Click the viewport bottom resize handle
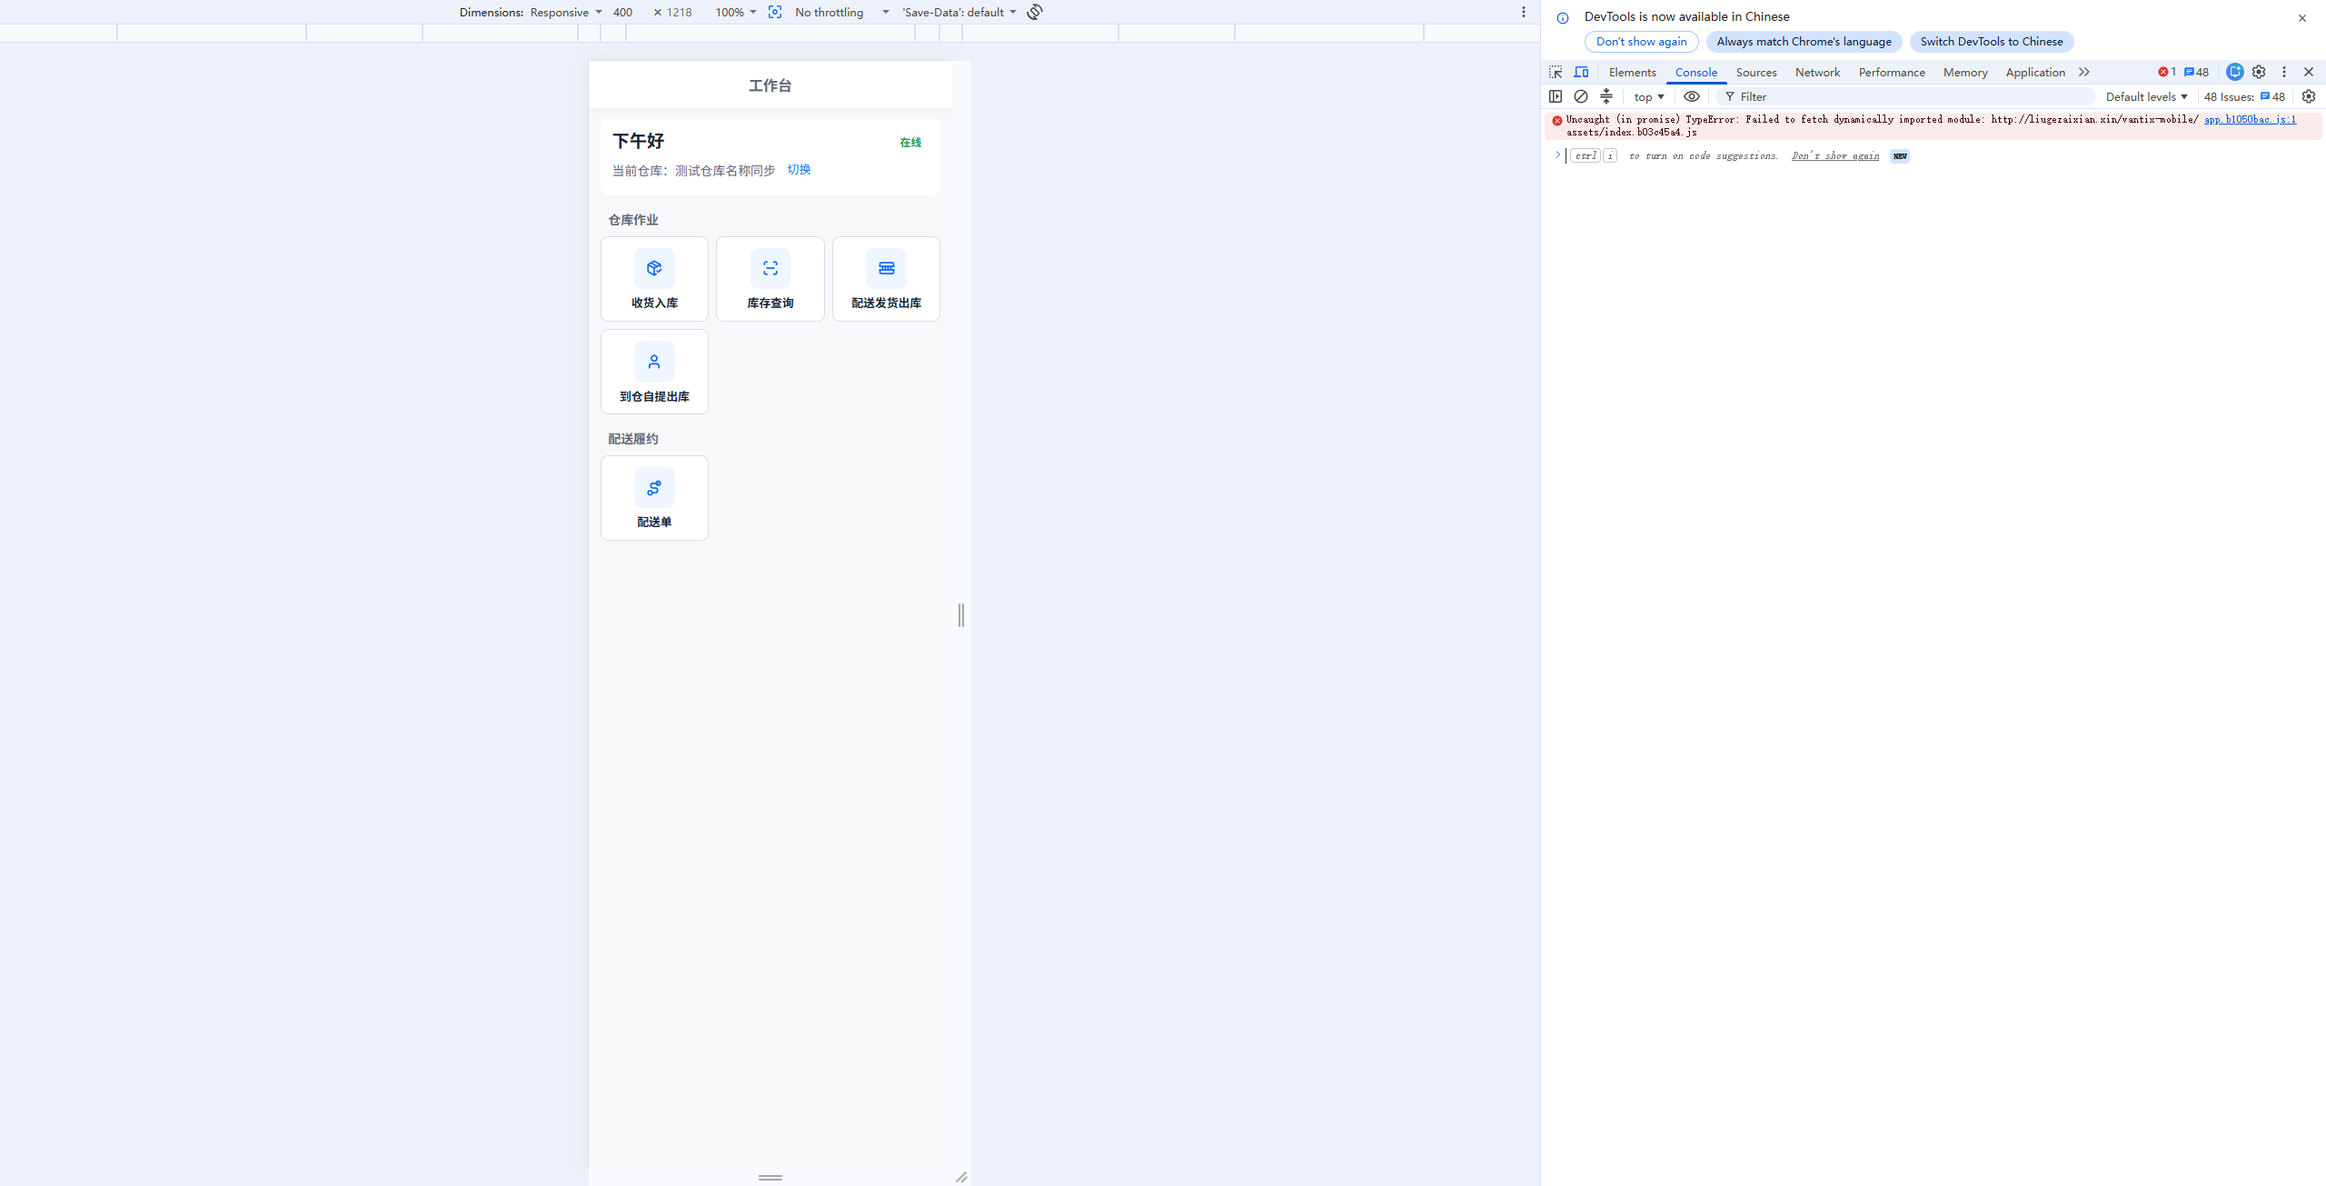Screen dimensions: 2326x1186 pos(770,1177)
